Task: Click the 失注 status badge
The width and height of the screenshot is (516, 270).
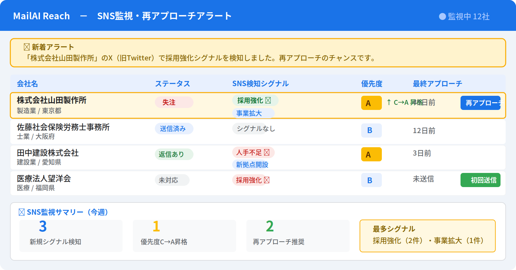Action: (x=174, y=102)
